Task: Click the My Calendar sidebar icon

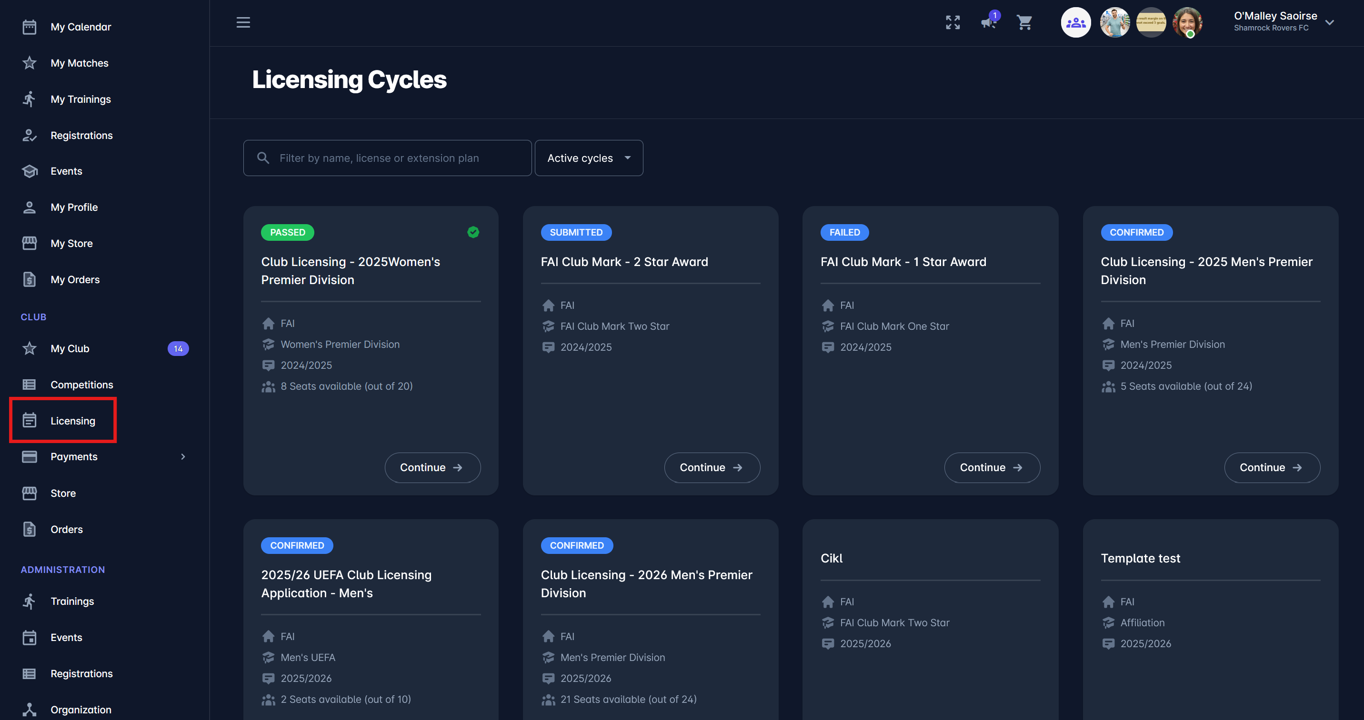Action: tap(30, 27)
